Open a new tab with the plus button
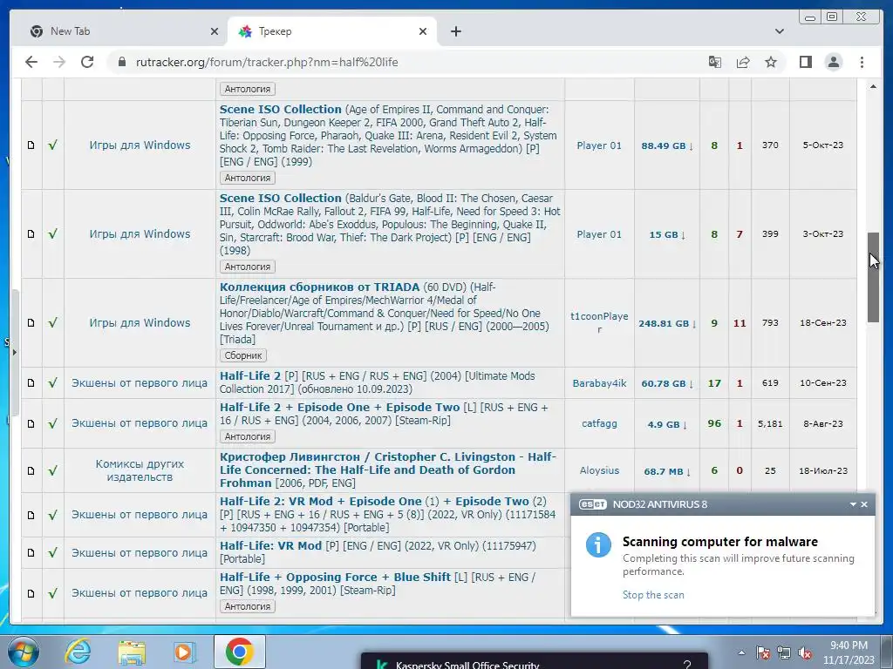Image resolution: width=893 pixels, height=669 pixels. 455,31
